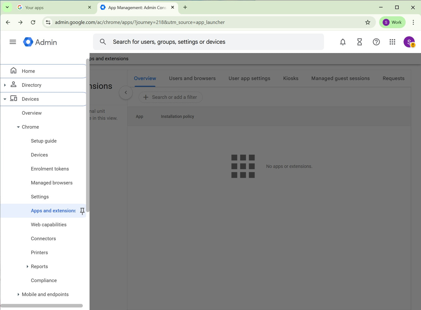
Task: Reload the current page
Action: [x=33, y=22]
